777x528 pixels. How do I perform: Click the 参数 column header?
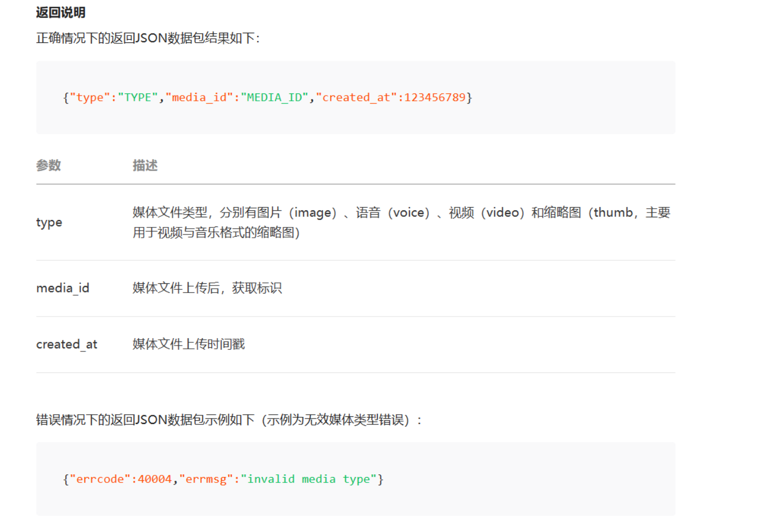(x=48, y=165)
